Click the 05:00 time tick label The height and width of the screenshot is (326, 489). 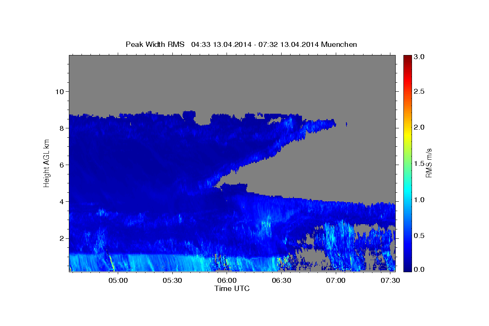pos(118,280)
